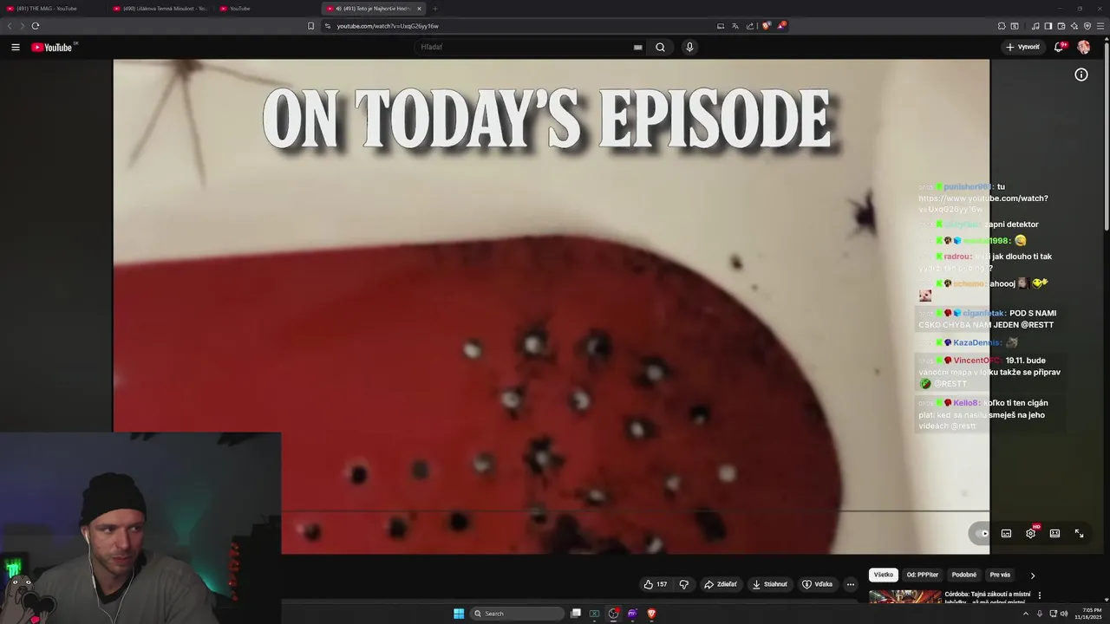This screenshot has height=624, width=1110.
Task: Click the Zdieľať share button
Action: 721,584
